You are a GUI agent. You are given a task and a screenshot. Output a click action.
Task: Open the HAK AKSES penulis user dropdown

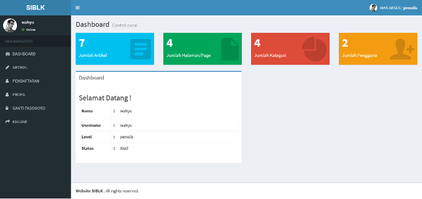[x=393, y=8]
